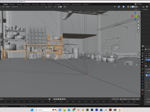
Task: Select rendered viewport shading
Action: pos(137,7)
